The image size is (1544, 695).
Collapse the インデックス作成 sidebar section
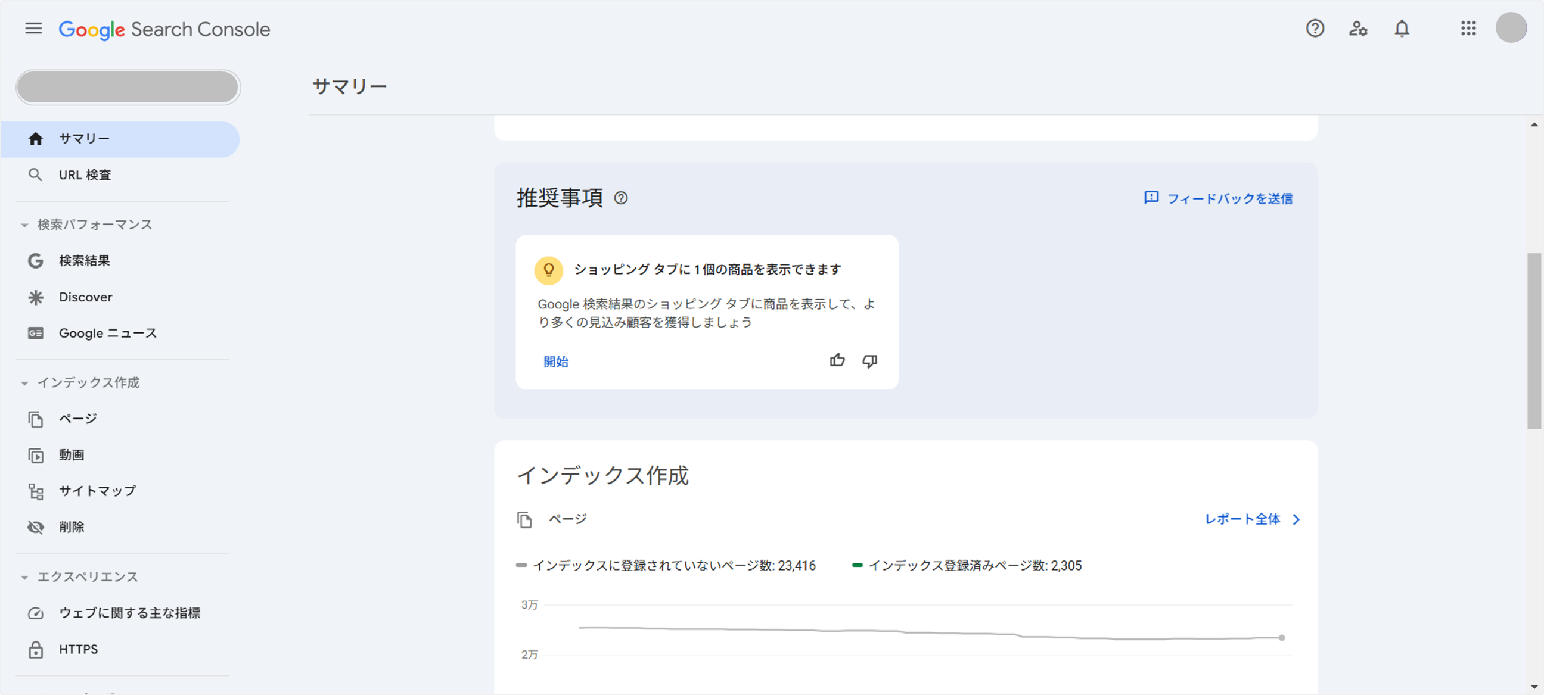[x=80, y=383]
